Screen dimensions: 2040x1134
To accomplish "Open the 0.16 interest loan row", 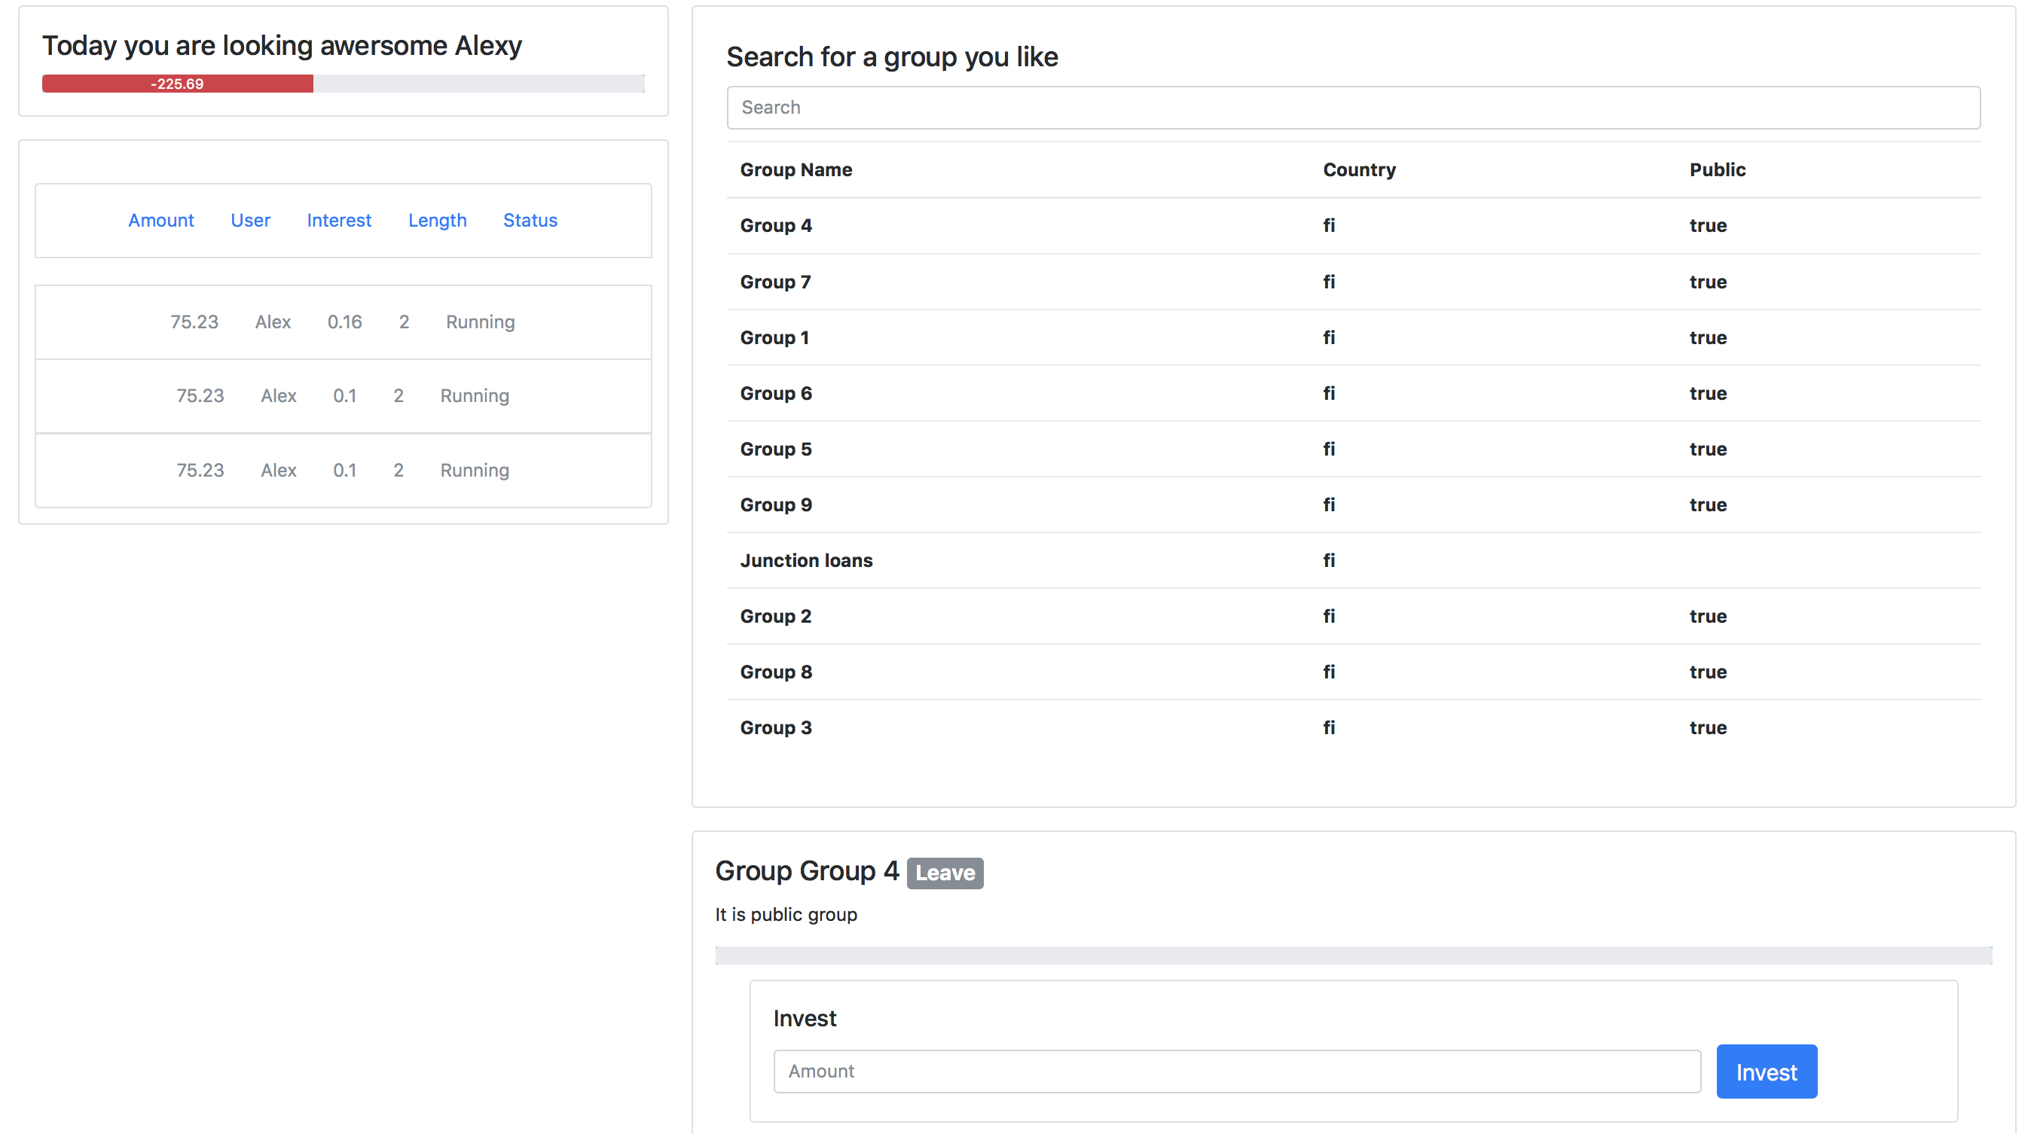I will [x=343, y=322].
